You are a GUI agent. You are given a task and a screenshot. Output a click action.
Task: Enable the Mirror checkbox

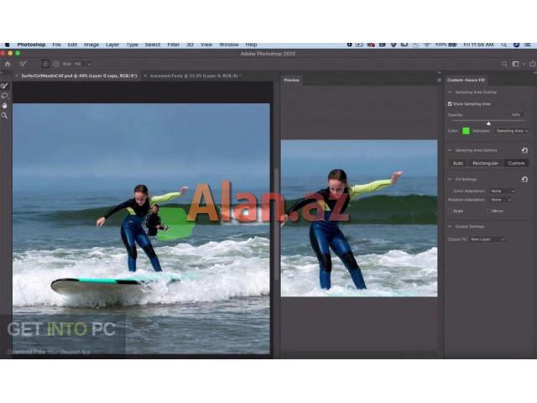[x=488, y=211]
